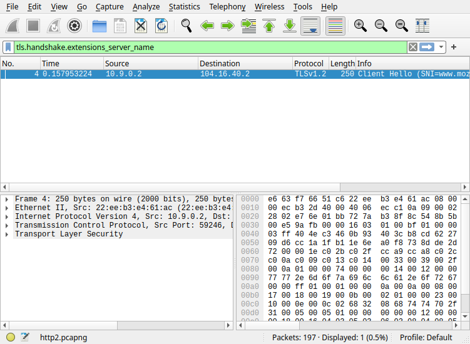
Task: Start capturing packets with shark fin icon
Action: 13,26
